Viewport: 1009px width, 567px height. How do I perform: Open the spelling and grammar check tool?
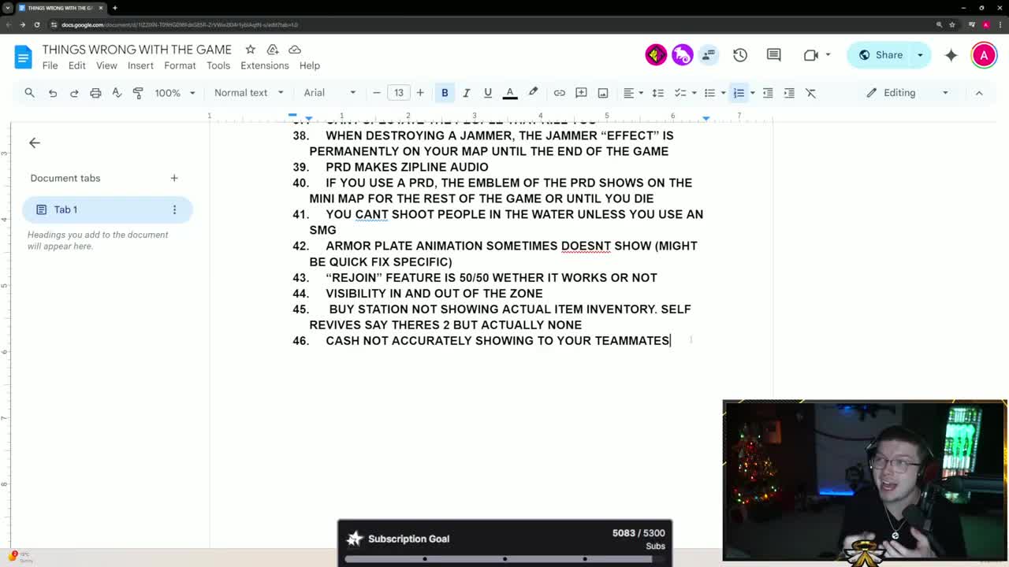[117, 92]
